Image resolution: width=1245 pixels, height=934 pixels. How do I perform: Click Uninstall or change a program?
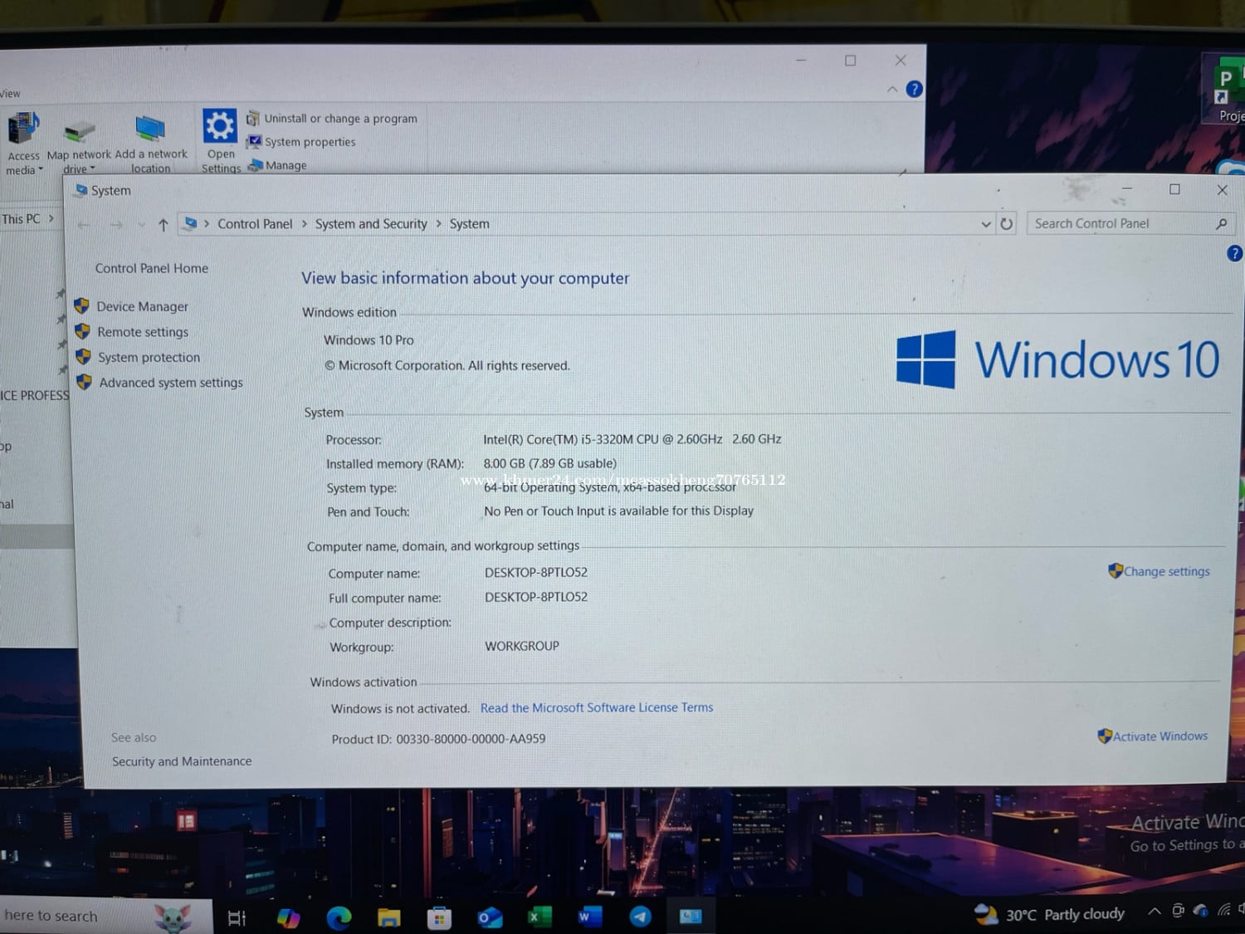(339, 119)
